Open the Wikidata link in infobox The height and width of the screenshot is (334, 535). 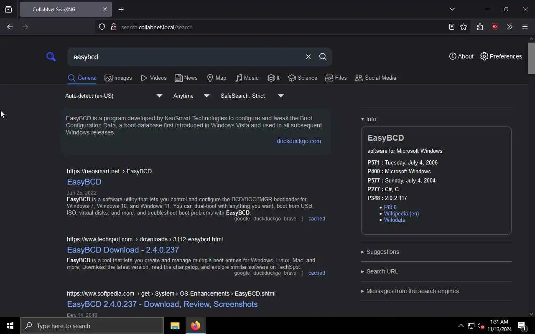click(x=395, y=220)
